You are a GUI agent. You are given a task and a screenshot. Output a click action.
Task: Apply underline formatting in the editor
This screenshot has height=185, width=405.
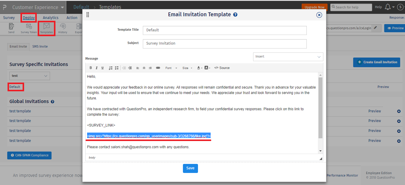pyautogui.click(x=102, y=67)
